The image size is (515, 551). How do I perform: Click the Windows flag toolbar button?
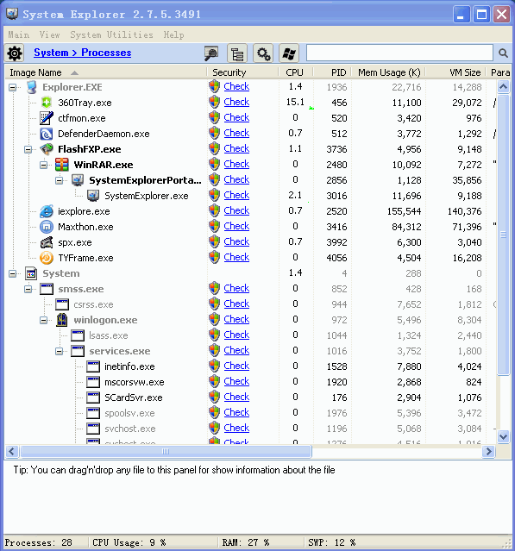click(289, 53)
